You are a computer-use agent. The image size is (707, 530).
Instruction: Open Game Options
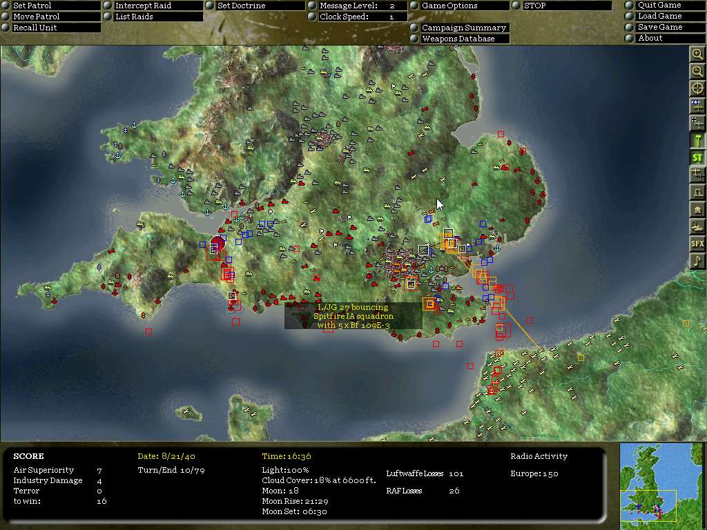[465, 6]
